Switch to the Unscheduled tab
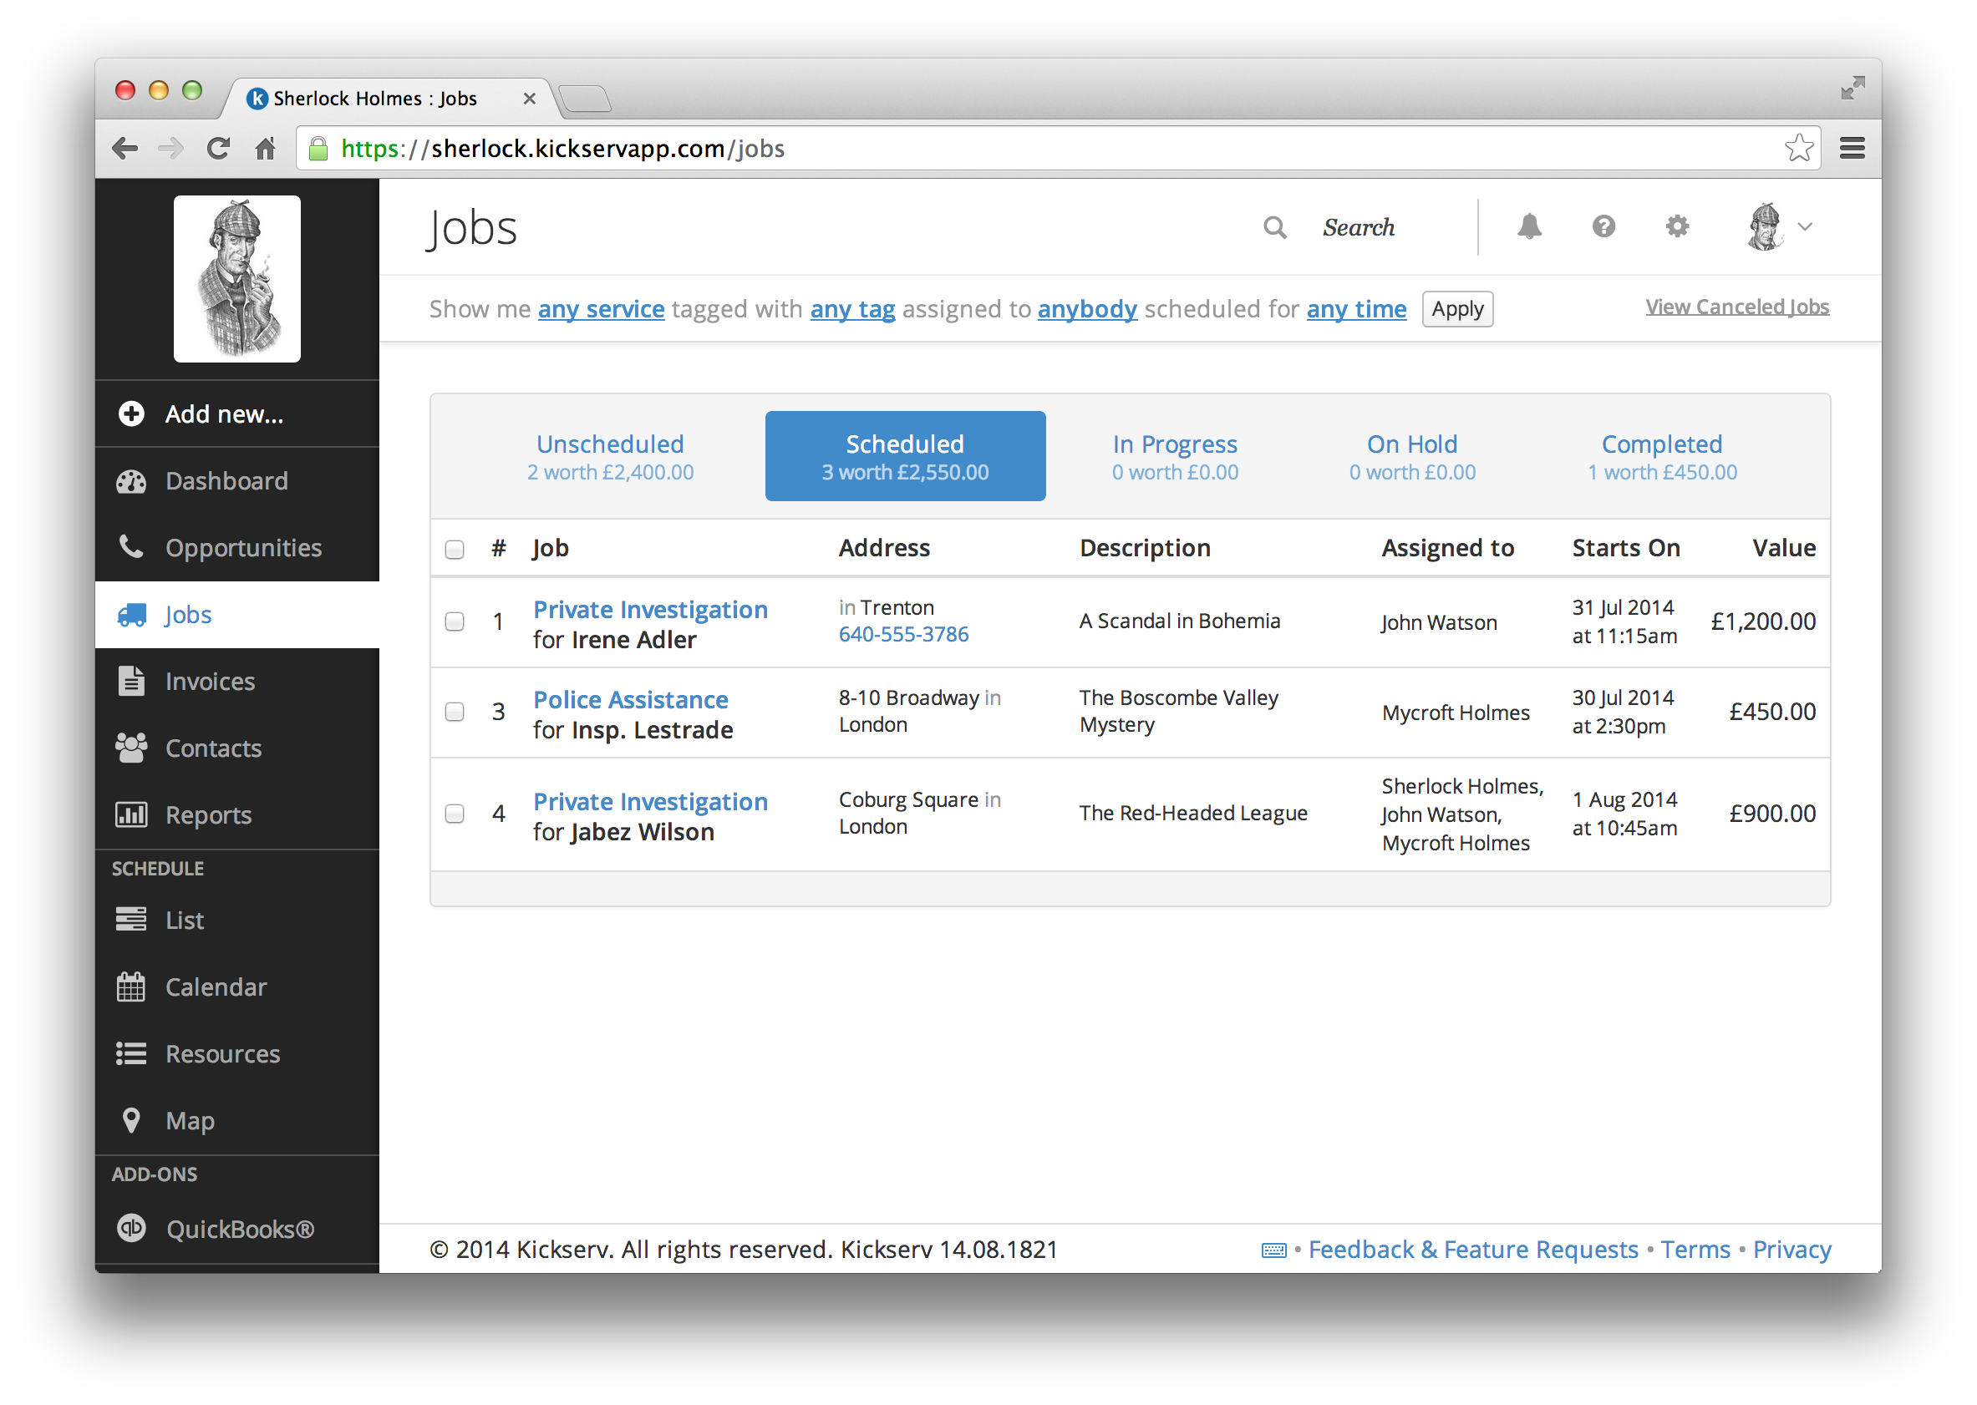1977x1405 pixels. coord(610,457)
